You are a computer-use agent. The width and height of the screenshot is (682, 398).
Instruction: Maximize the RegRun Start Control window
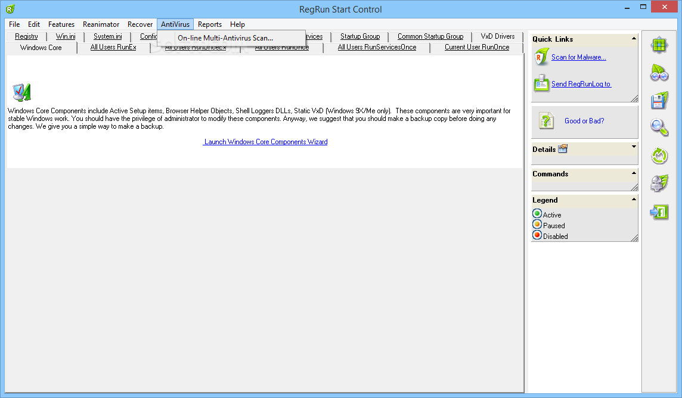643,7
